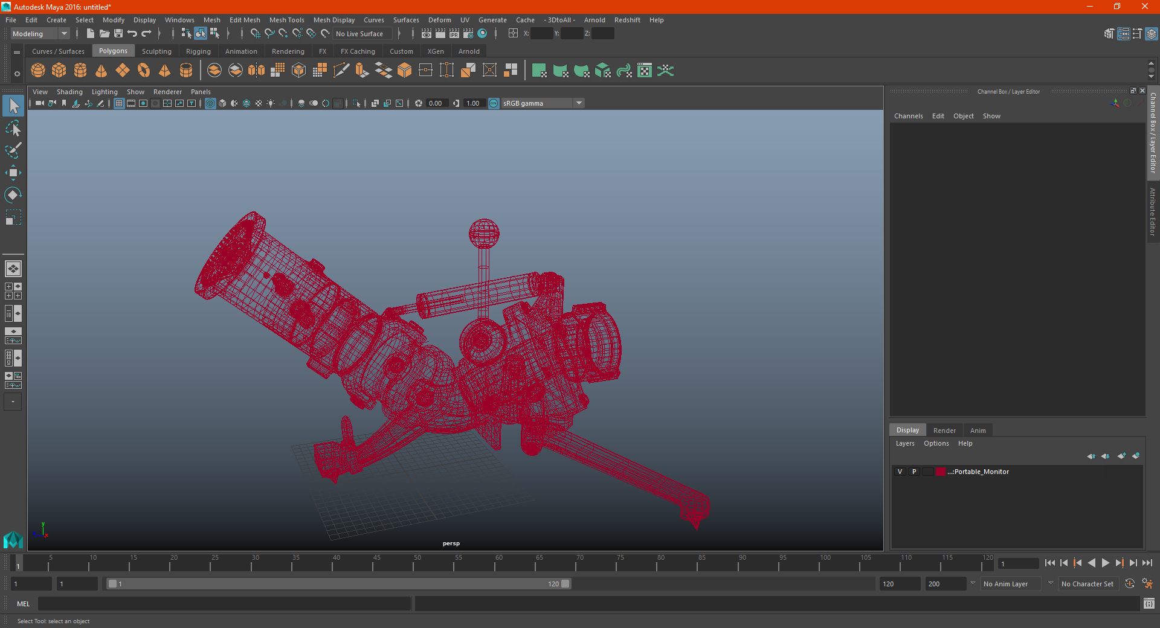Open viewport Shading menu
The width and height of the screenshot is (1160, 628).
(x=69, y=92)
